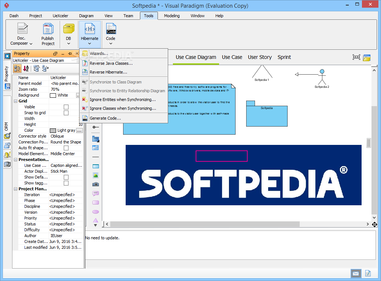Select the image shape tool in palette
Image resolution: width=381 pixels, height=281 pixels.
click(x=96, y=175)
